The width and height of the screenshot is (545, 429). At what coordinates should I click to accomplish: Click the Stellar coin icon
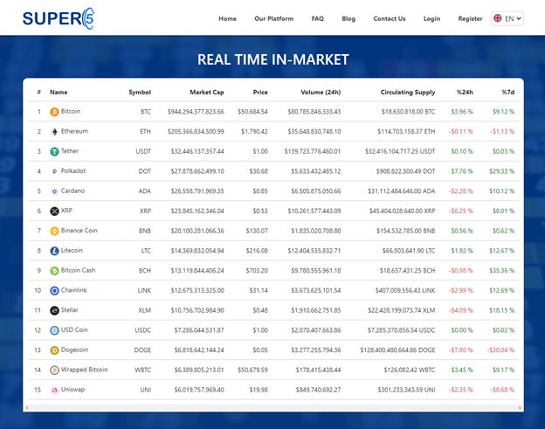coord(54,310)
